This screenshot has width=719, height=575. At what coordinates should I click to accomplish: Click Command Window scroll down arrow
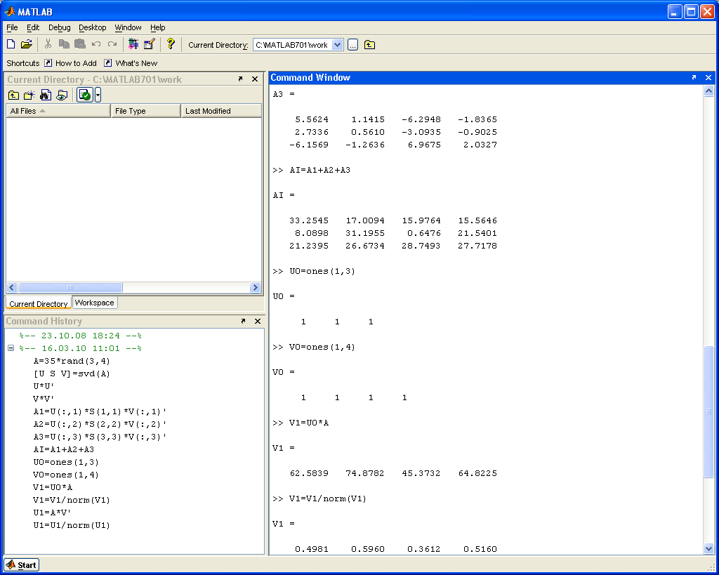(x=708, y=548)
